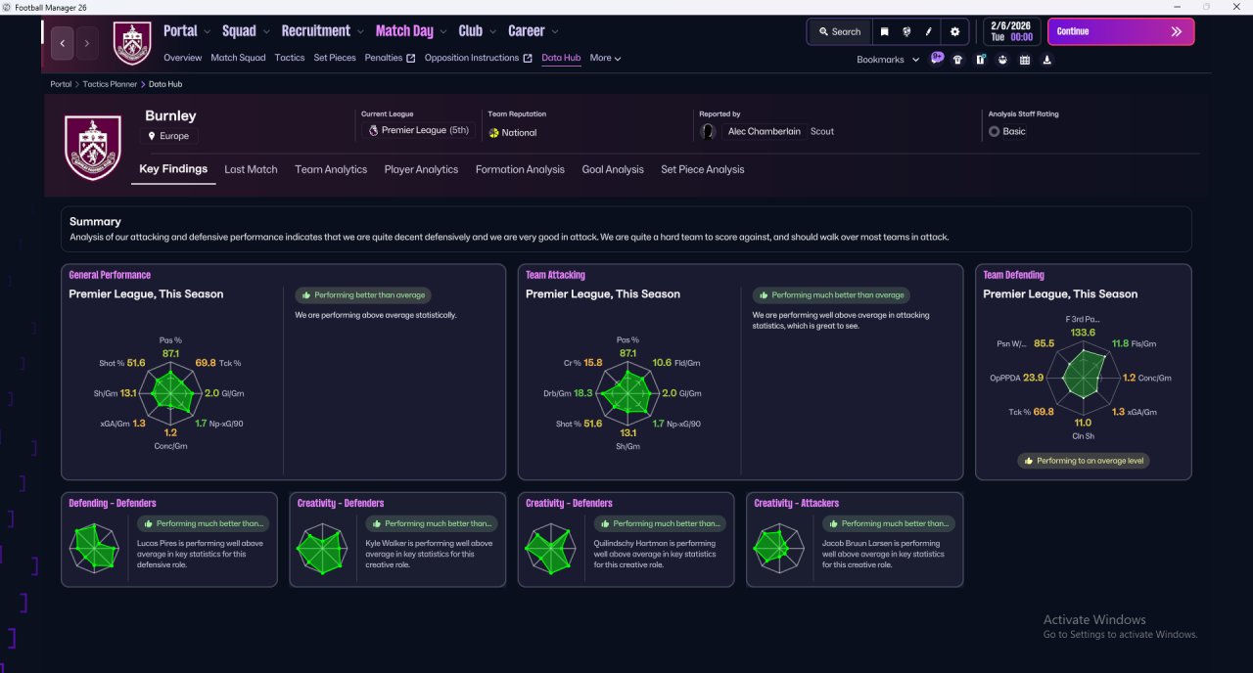Open Match Squad submenu item
1253x673 pixels.
(x=238, y=58)
